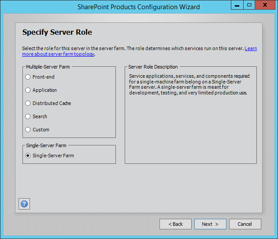Select the Search server role
Viewport: 278px width, 239px height.
[x=28, y=116]
